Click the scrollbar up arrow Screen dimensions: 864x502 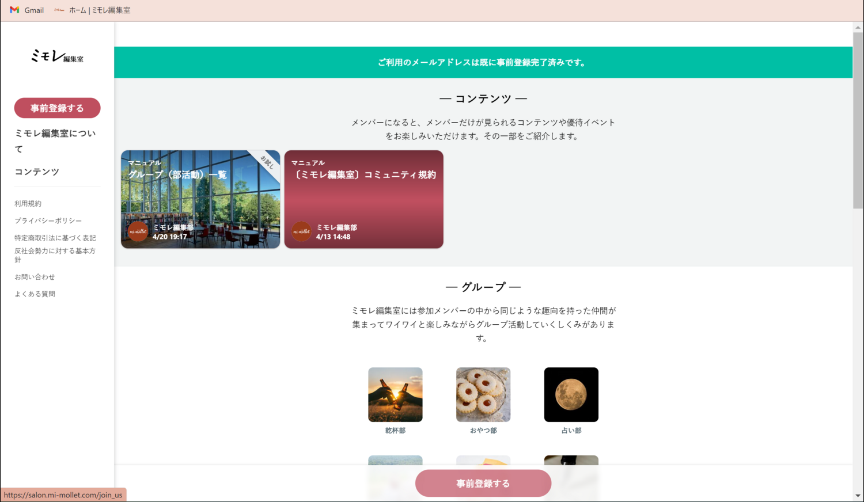(x=858, y=27)
